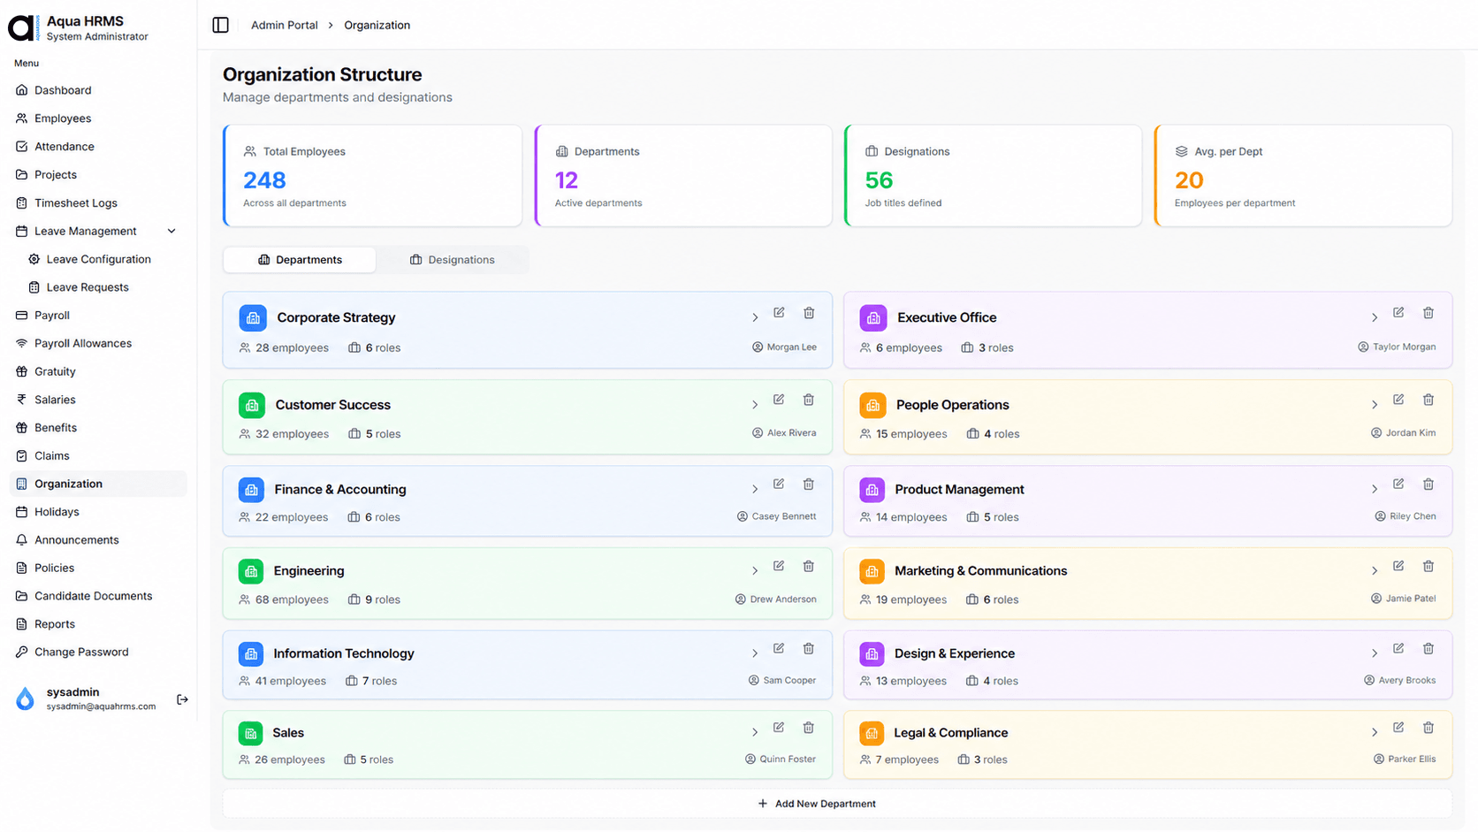Open Employees in the sidebar
Viewport: 1478px width, 832px height.
point(97,118)
